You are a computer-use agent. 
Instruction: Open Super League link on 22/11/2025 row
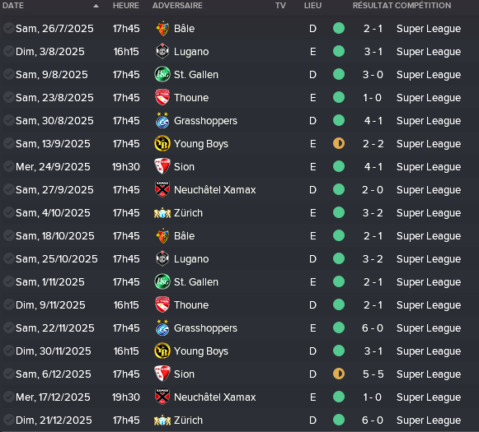coord(429,328)
